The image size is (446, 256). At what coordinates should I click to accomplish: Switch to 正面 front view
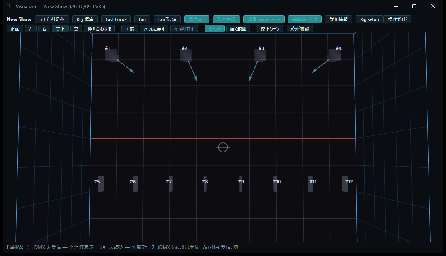pyautogui.click(x=15, y=29)
